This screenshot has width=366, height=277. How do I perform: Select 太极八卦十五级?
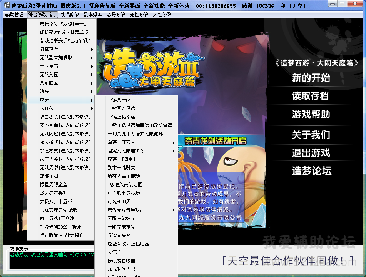tap(61, 201)
